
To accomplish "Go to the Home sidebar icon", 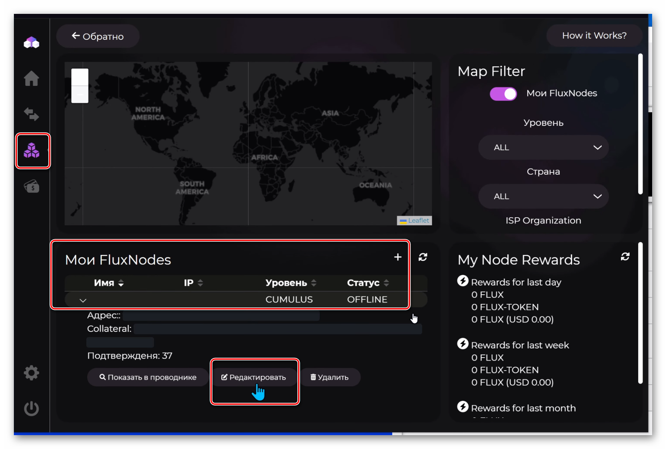I will (31, 78).
